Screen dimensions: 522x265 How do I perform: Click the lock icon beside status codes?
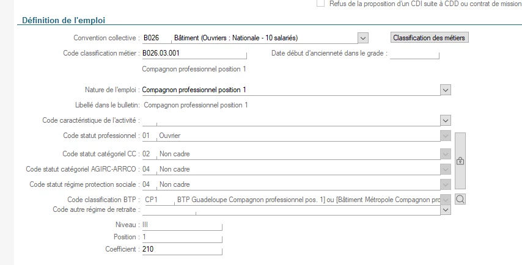[x=460, y=161]
